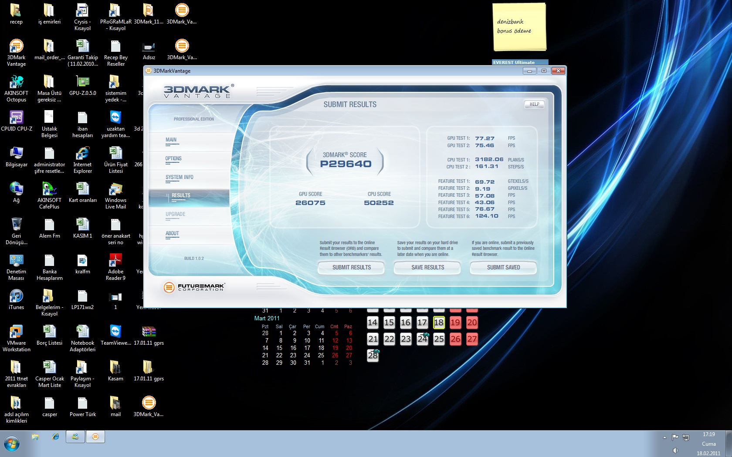The height and width of the screenshot is (457, 732).
Task: Show hidden system tray icons
Action: pos(664,437)
